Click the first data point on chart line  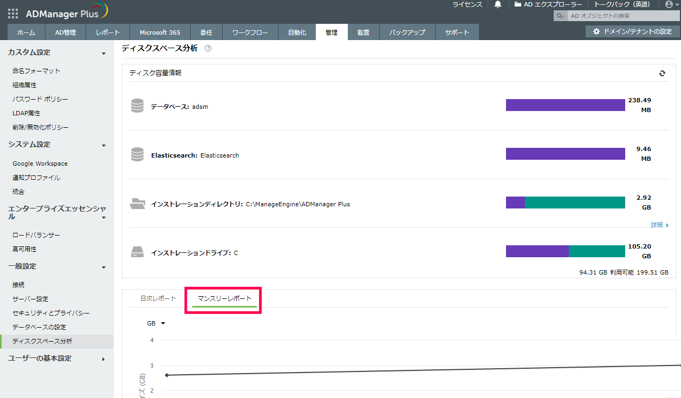pos(166,375)
